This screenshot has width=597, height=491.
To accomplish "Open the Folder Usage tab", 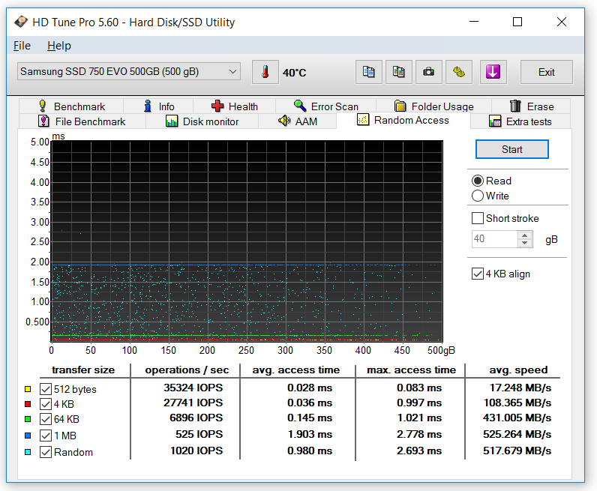I will pos(433,106).
